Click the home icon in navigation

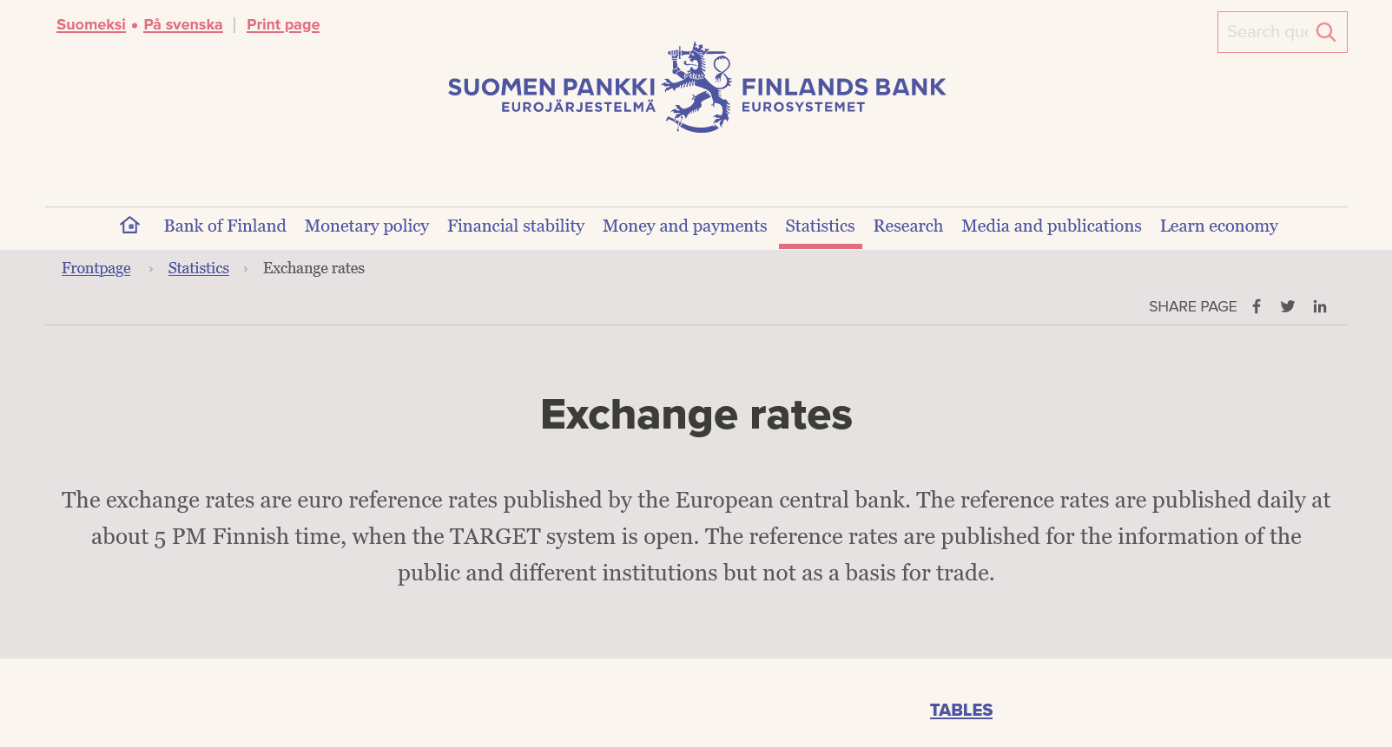coord(130,226)
